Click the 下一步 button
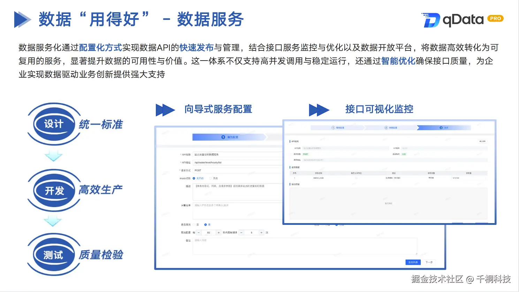The width and height of the screenshot is (519, 292). 428,262
